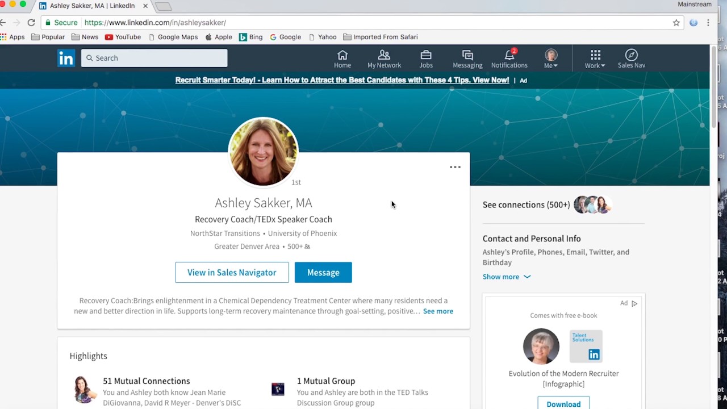
Task: Open Apple bookmark
Action: coord(218,37)
